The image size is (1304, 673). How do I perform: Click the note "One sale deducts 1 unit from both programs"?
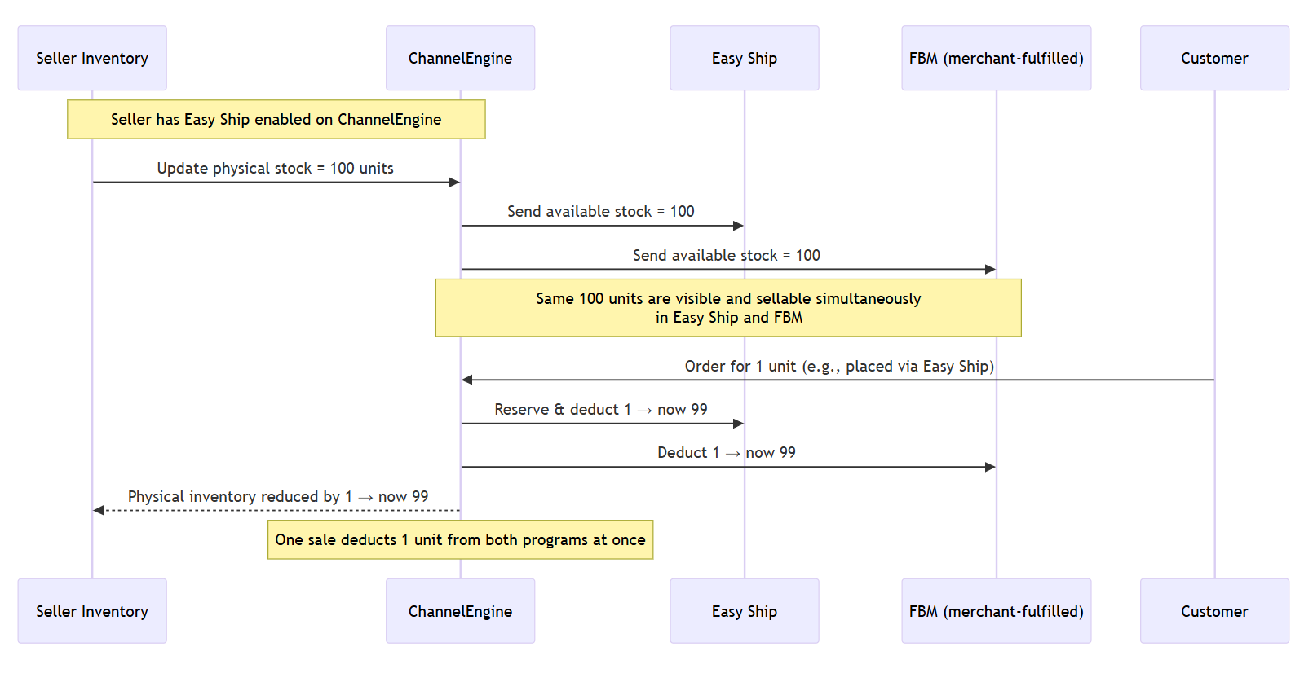[x=461, y=540]
